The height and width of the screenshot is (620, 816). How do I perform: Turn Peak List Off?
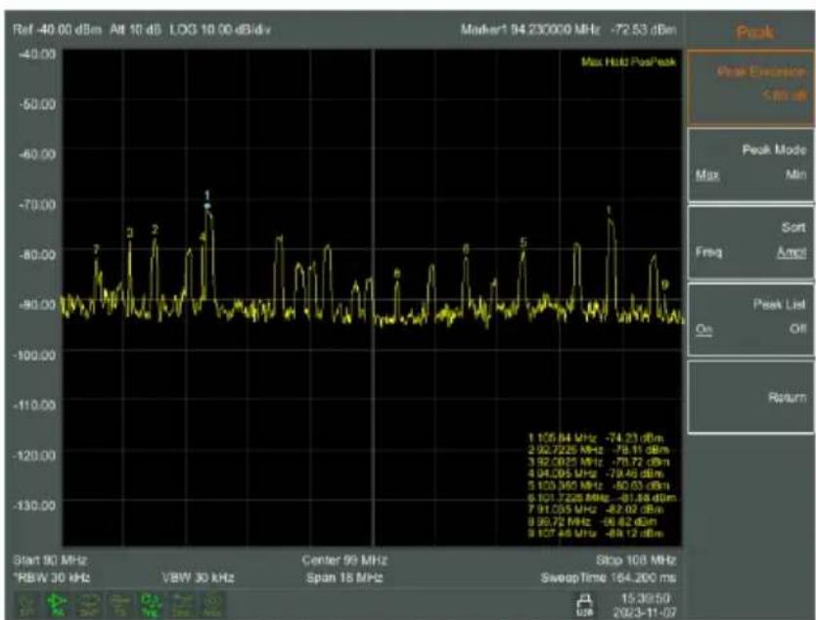pyautogui.click(x=798, y=330)
